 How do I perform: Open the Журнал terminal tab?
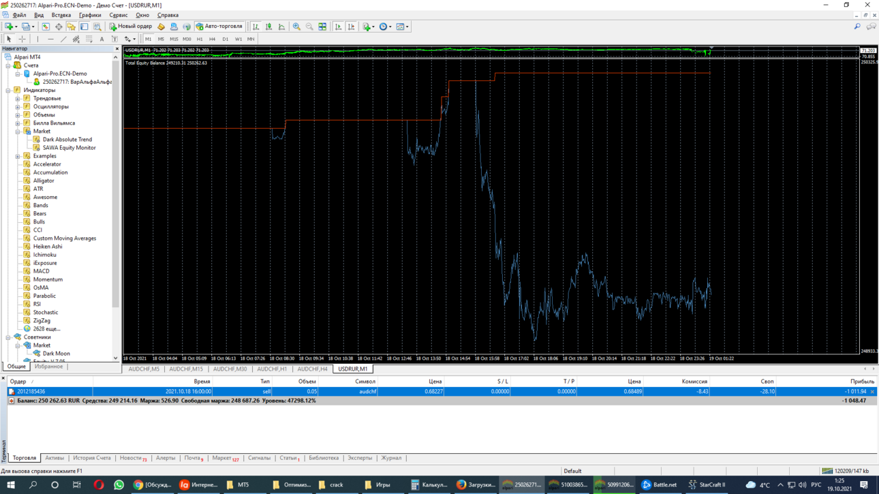click(x=391, y=458)
